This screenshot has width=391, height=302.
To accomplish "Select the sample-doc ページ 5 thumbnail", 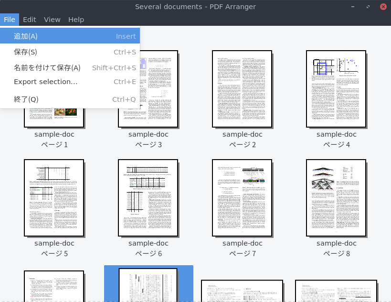I will 54,197.
